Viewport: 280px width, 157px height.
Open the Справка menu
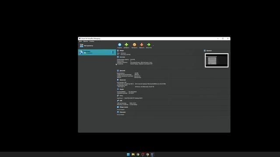point(92,41)
